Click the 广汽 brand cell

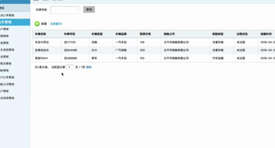pos(121,50)
